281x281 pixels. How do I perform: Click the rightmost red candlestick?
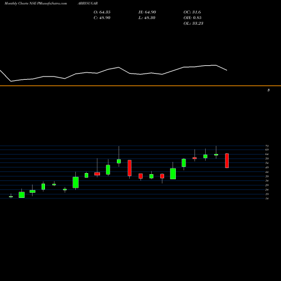point(227,161)
